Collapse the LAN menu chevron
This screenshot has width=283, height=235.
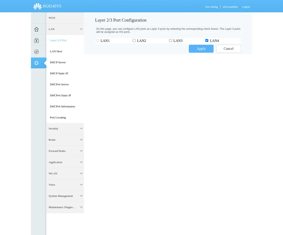(x=81, y=29)
